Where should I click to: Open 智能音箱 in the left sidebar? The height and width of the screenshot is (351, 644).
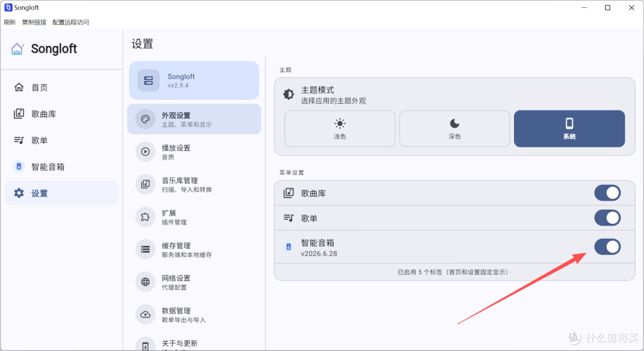pyautogui.click(x=61, y=167)
